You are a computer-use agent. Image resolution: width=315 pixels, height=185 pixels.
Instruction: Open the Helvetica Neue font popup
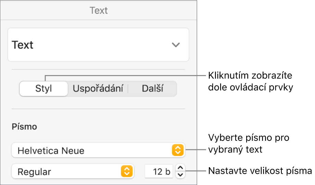pyautogui.click(x=92, y=150)
